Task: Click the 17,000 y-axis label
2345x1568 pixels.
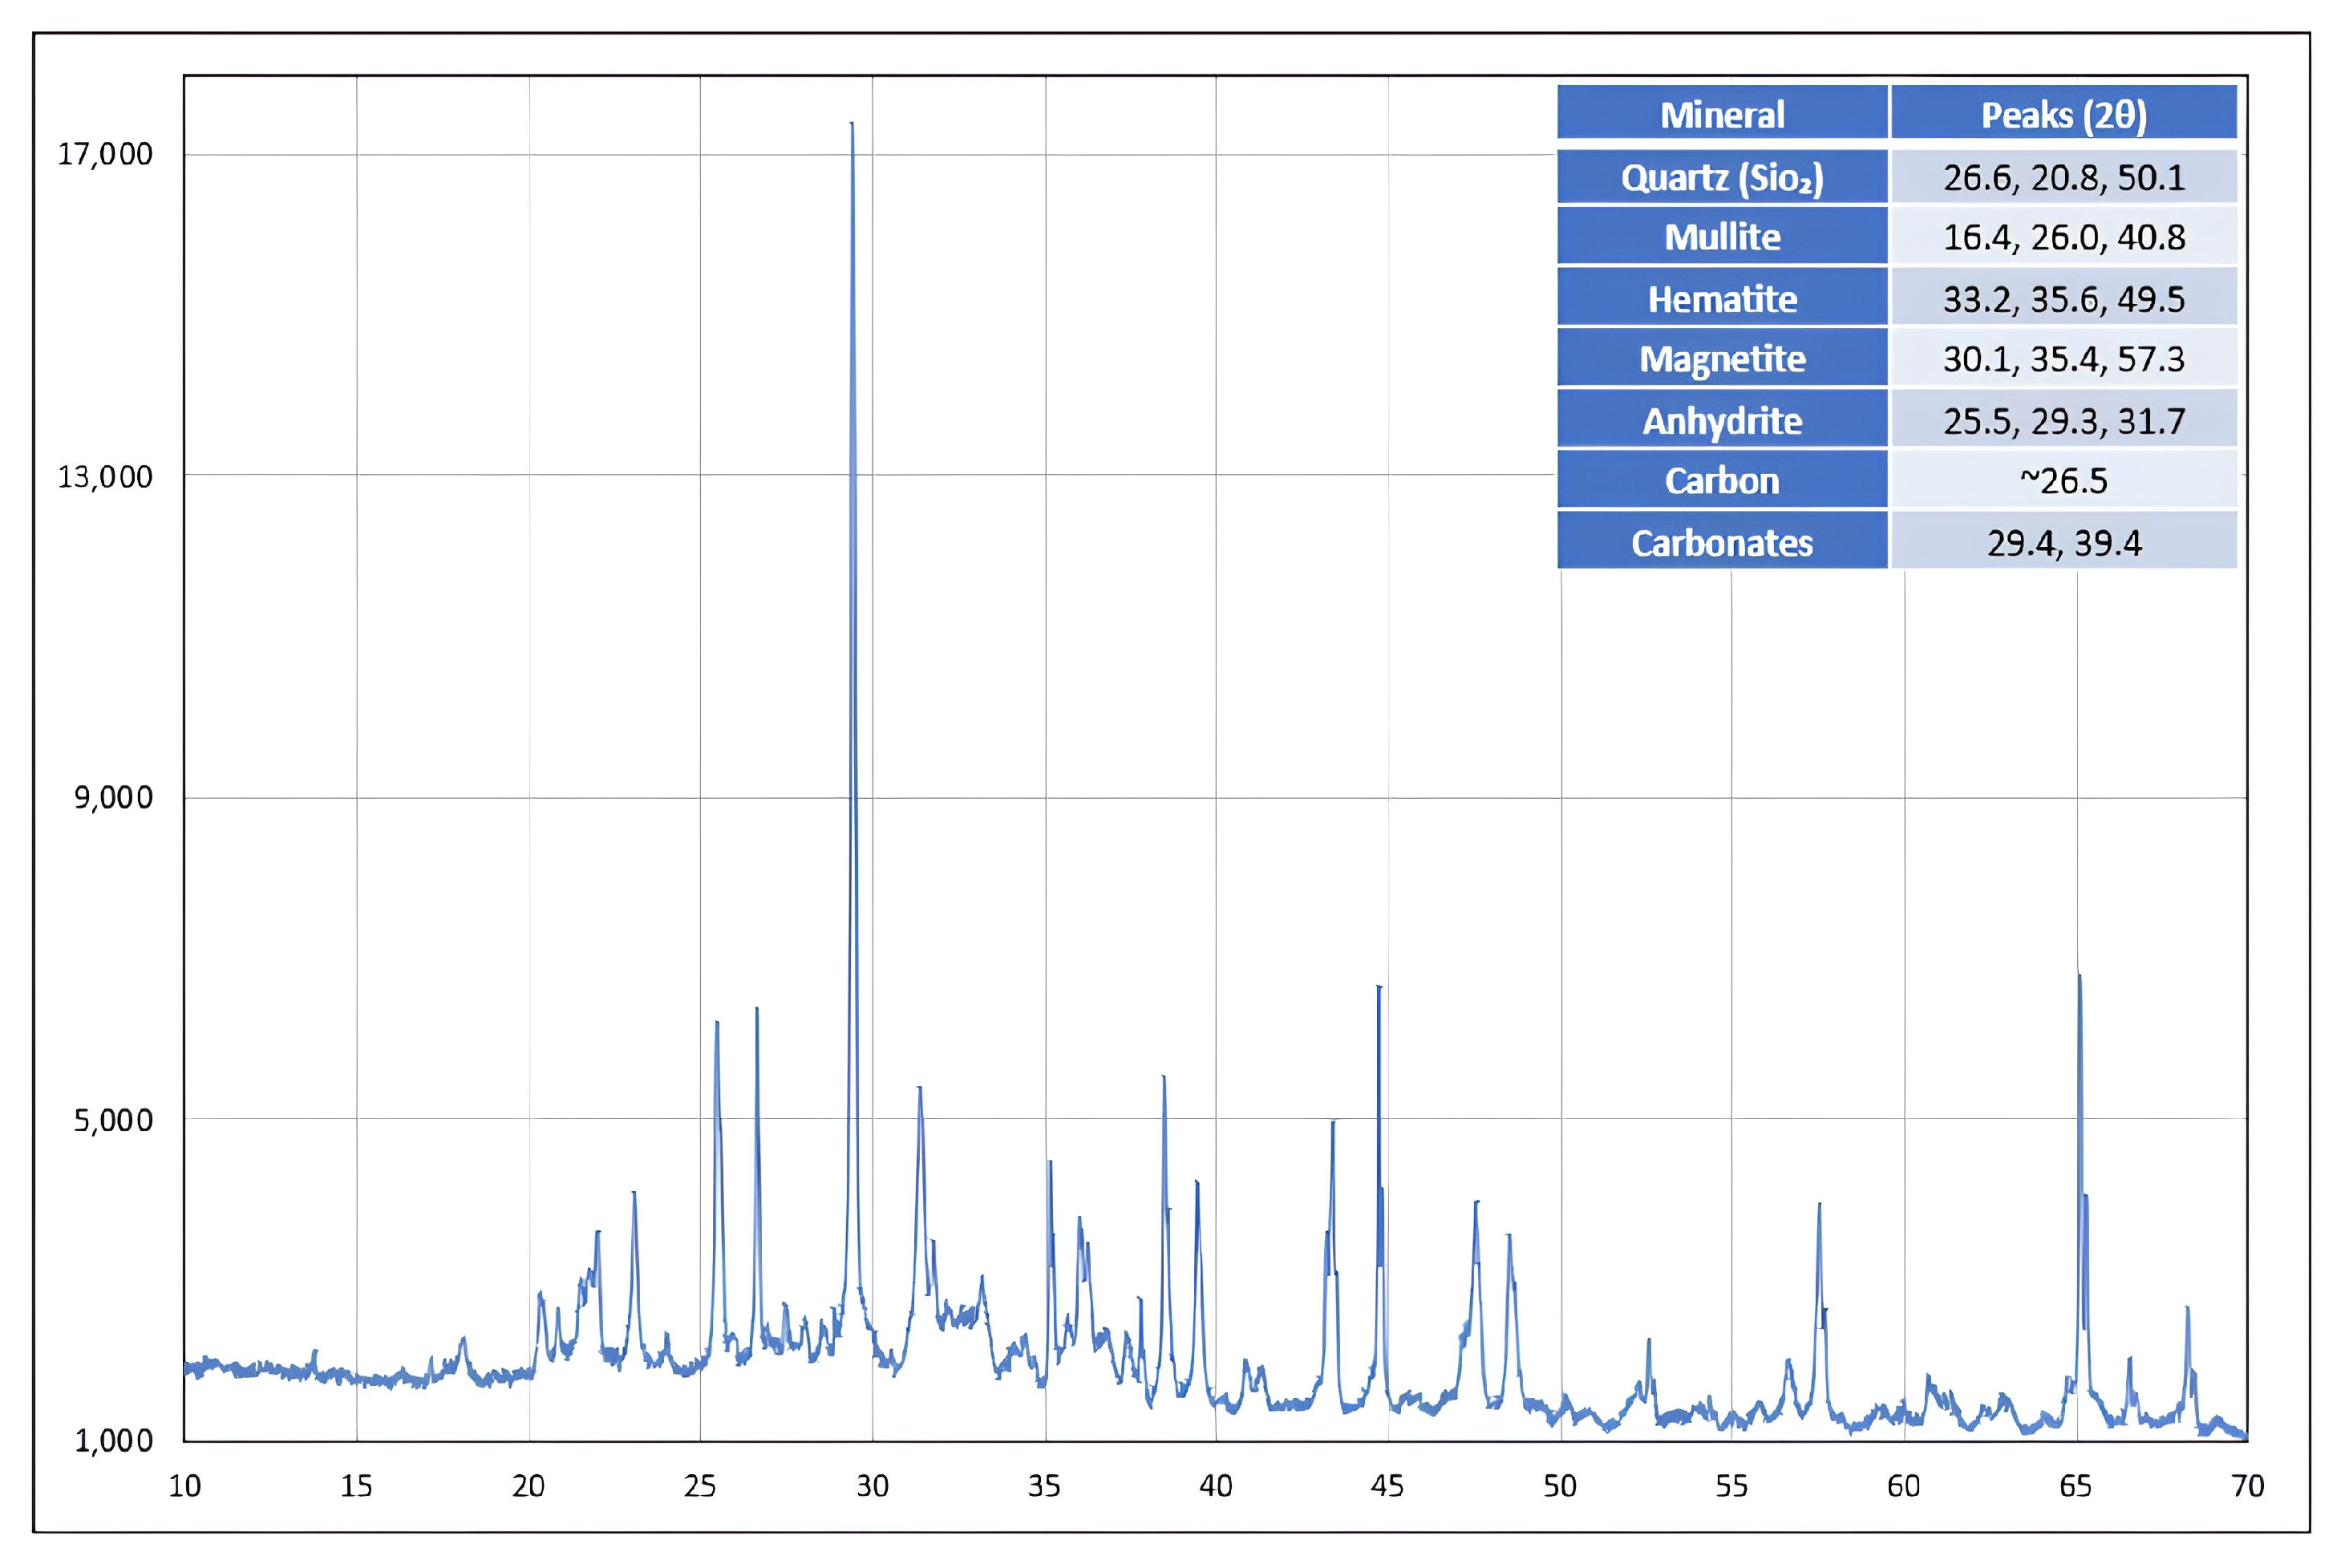Action: pos(105,154)
